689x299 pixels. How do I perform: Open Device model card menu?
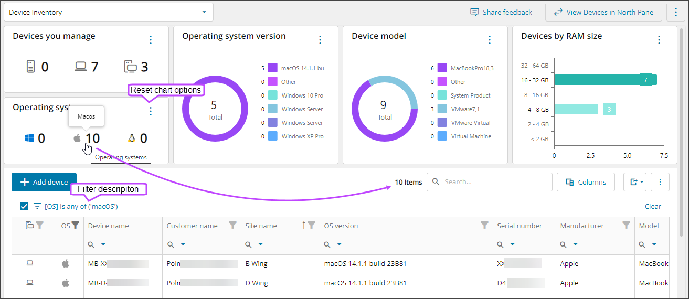click(490, 40)
